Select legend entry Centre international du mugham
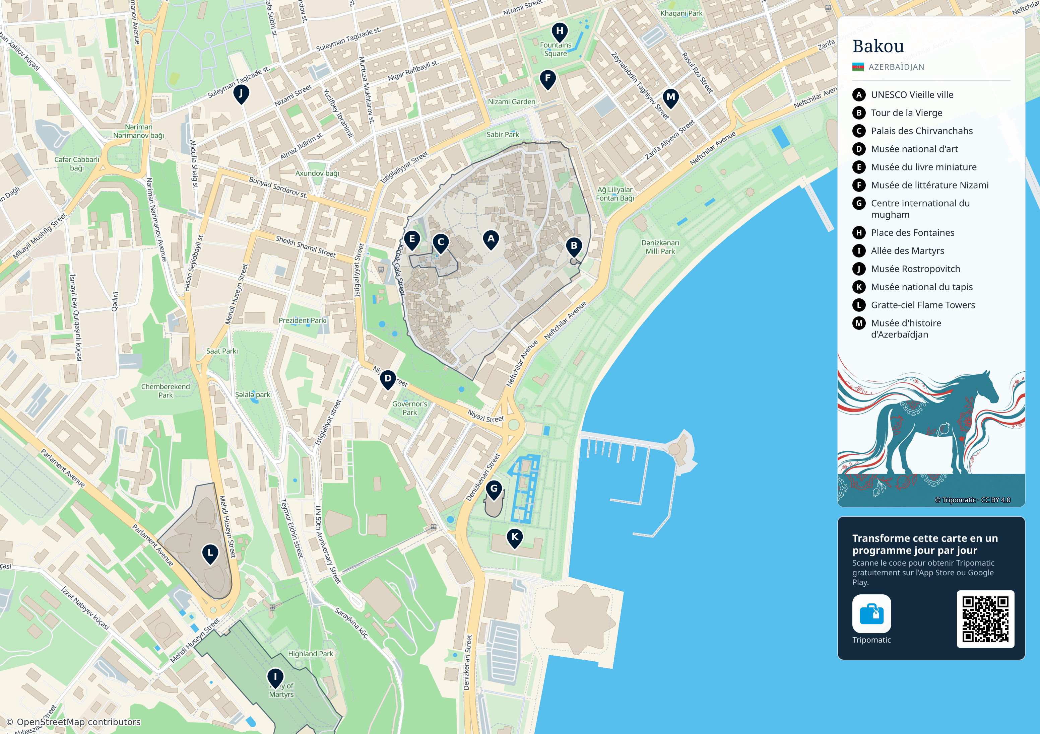This screenshot has height=734, width=1040. (911, 209)
